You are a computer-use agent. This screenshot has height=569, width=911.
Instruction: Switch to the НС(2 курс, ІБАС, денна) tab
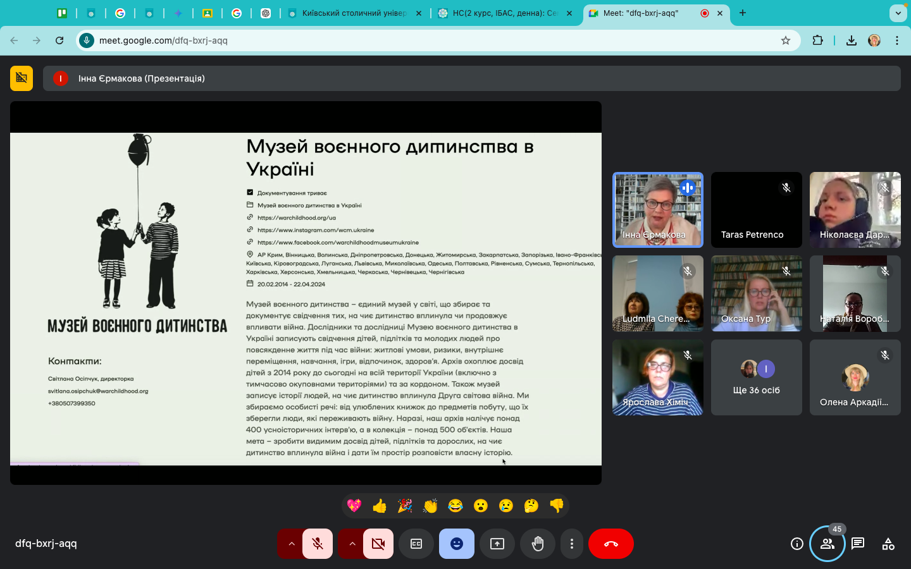(x=504, y=13)
